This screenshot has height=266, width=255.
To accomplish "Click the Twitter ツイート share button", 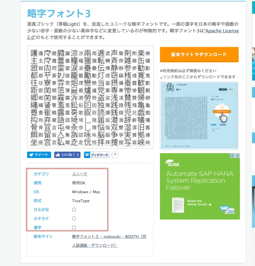I will 39,155.
